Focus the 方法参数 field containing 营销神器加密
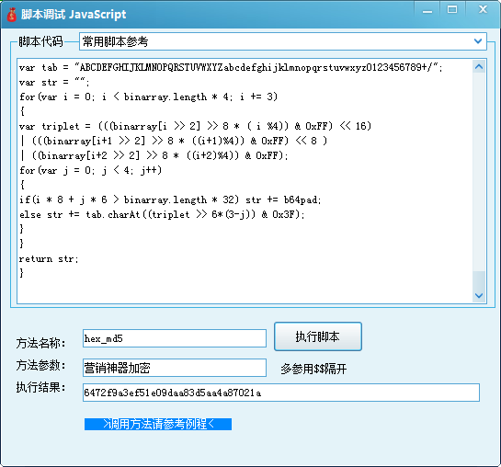 coord(175,368)
